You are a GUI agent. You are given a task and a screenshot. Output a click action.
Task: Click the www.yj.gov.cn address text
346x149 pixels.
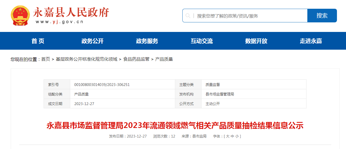point(59,22)
